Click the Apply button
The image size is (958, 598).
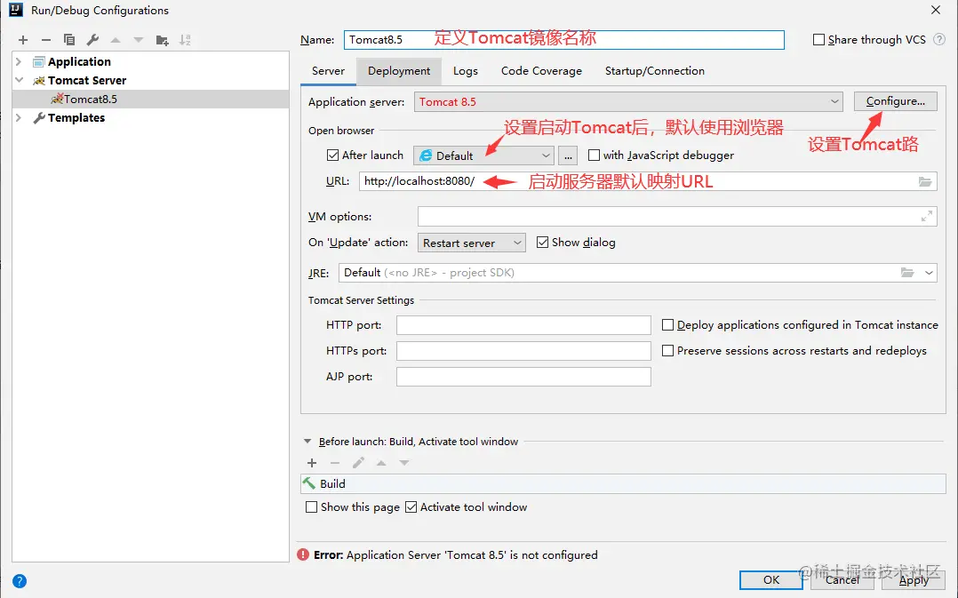(914, 579)
